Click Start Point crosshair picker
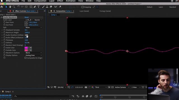This screenshot has width=179, height=100. (26, 22)
